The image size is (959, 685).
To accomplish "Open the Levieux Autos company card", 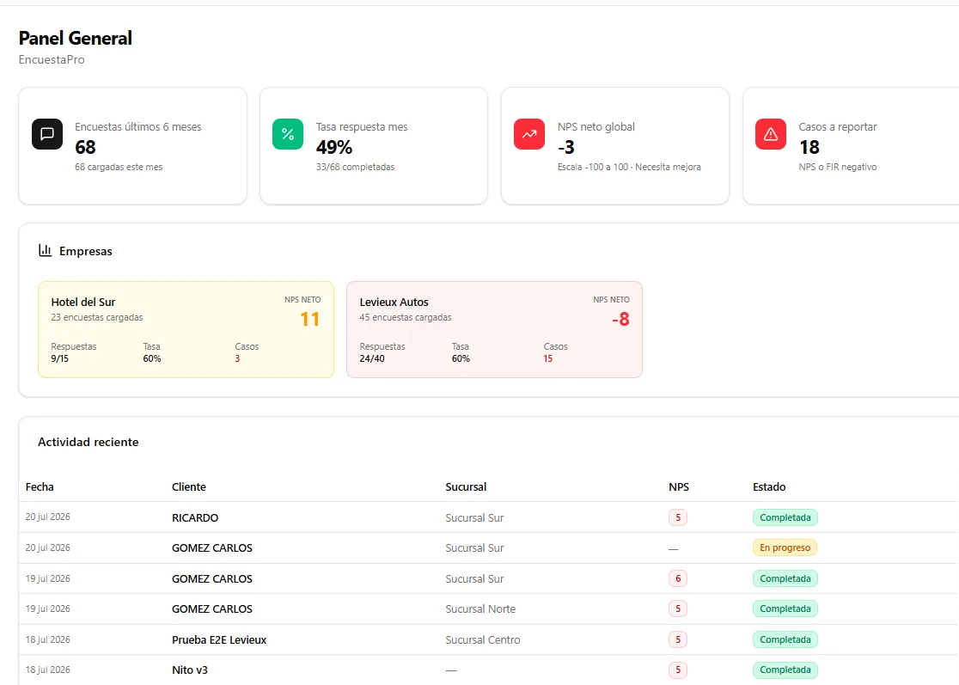I will pos(494,330).
